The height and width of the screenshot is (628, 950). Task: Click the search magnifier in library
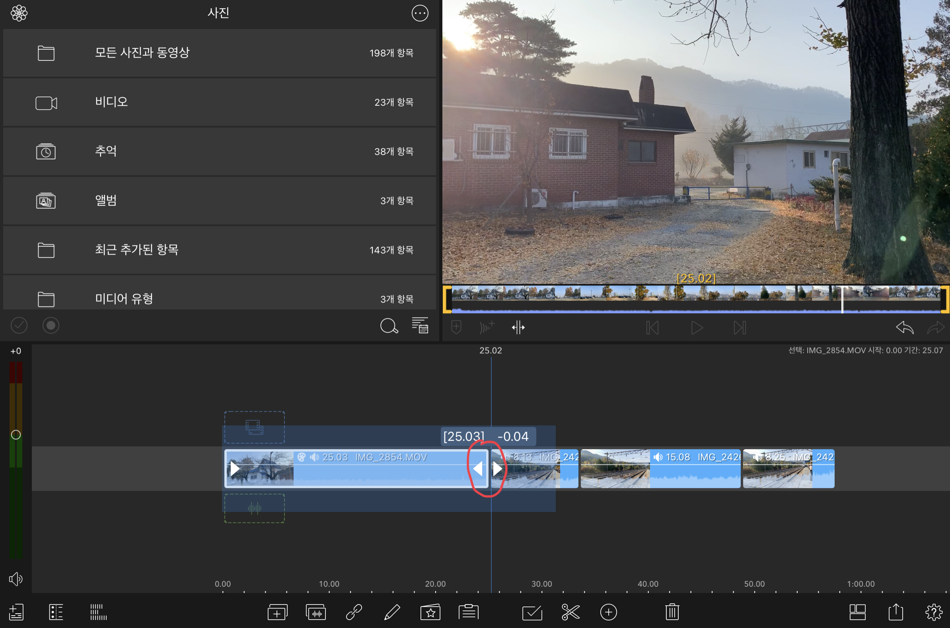pyautogui.click(x=388, y=326)
